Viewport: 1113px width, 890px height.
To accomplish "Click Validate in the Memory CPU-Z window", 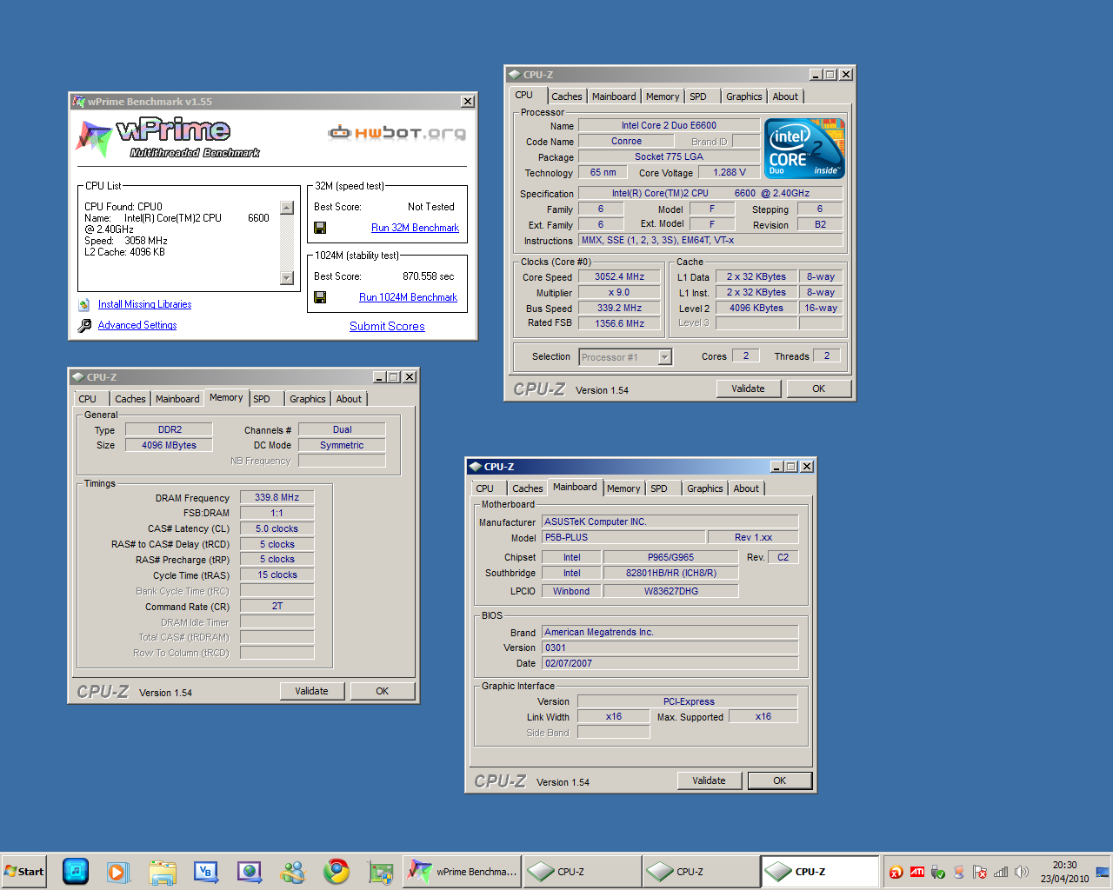I will [311, 691].
